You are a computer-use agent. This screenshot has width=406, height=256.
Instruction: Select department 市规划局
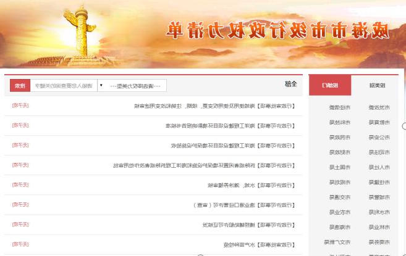(340, 183)
